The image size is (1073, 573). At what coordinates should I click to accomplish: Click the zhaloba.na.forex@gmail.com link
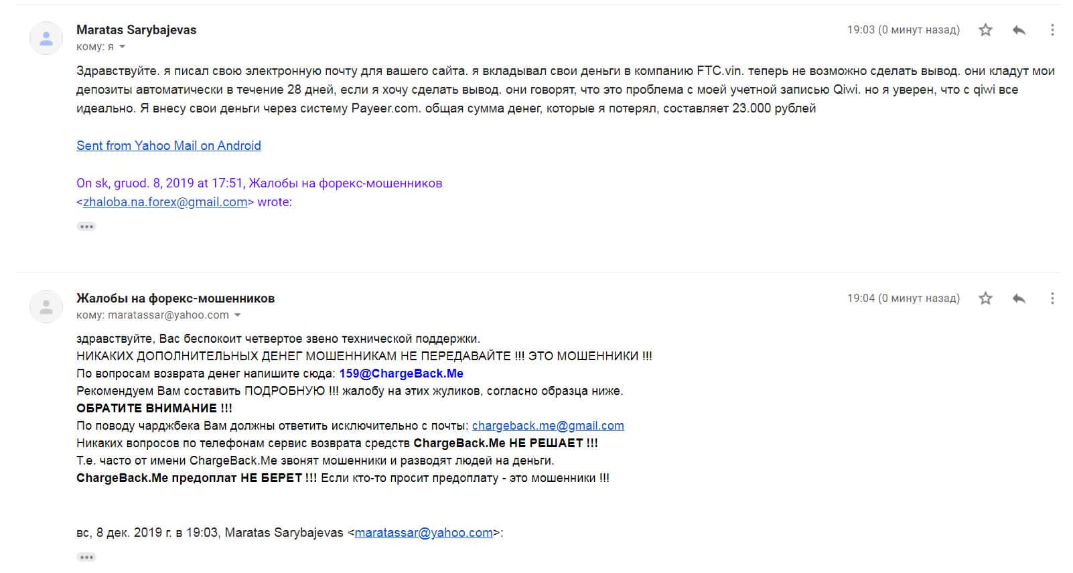point(165,202)
